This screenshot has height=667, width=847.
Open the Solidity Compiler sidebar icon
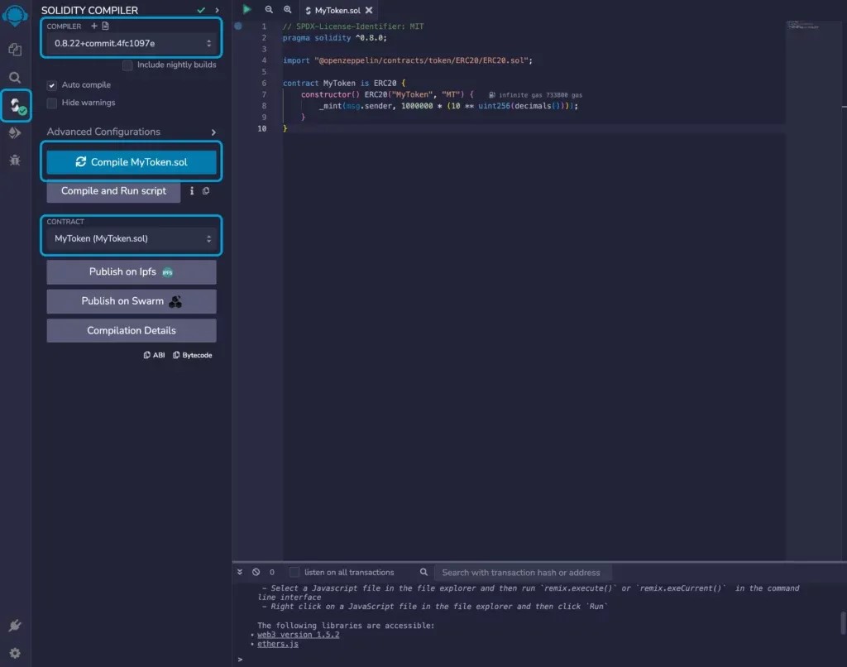coord(16,105)
